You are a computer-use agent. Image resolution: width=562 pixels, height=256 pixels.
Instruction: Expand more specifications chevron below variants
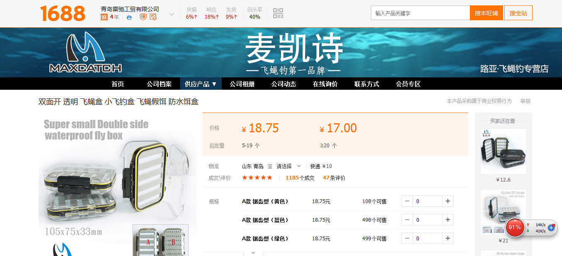[253, 253]
